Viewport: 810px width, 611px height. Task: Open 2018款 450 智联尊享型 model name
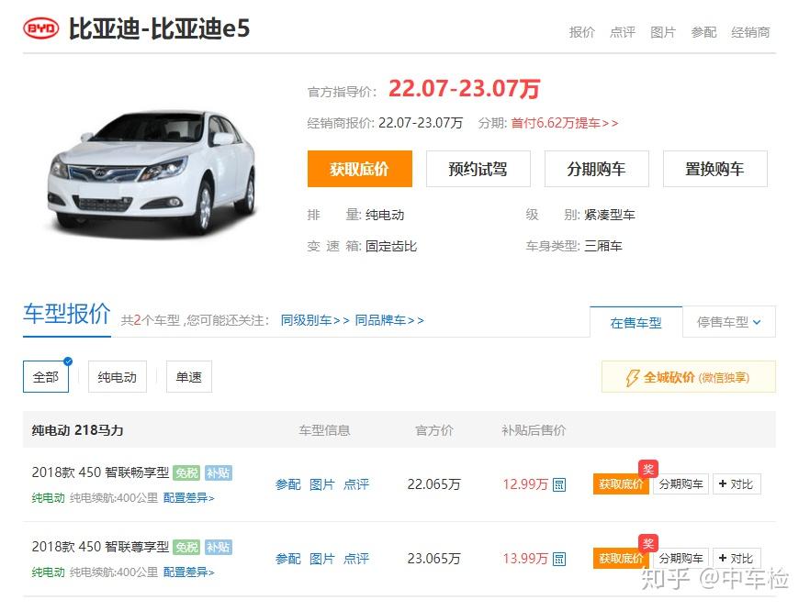click(x=100, y=547)
